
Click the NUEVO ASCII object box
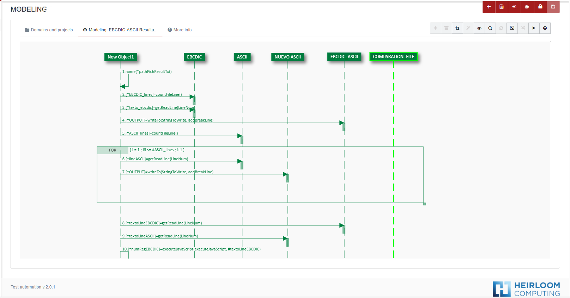click(287, 57)
